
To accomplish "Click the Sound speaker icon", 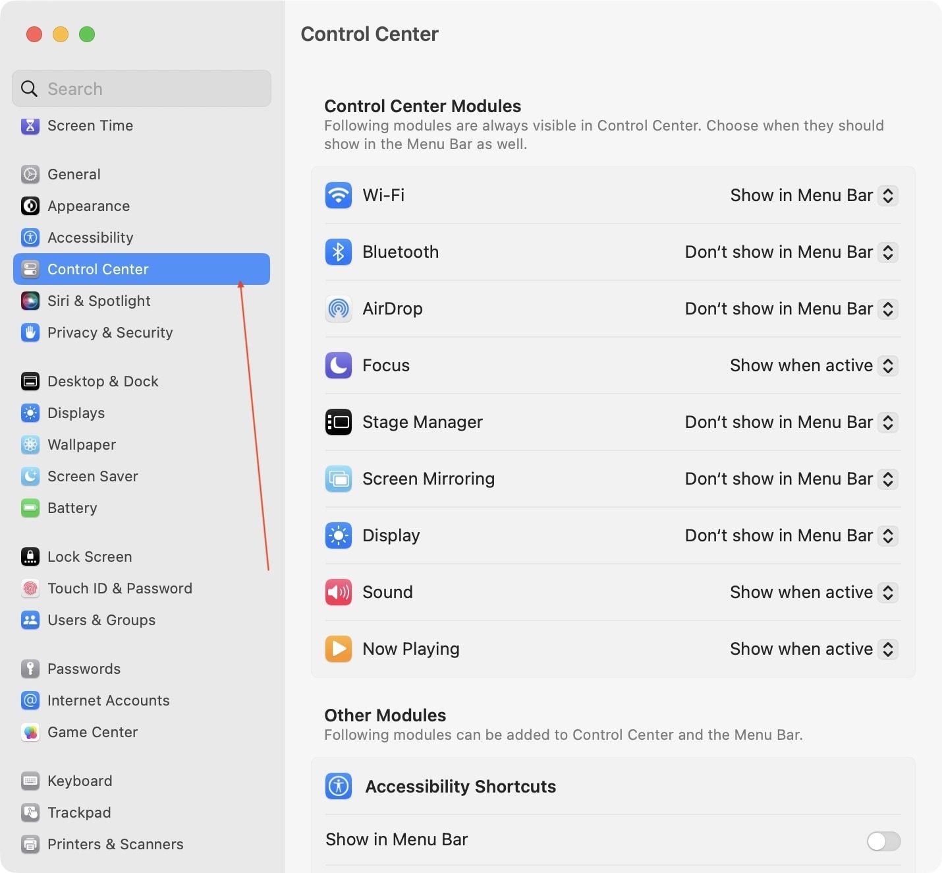I will tap(338, 592).
